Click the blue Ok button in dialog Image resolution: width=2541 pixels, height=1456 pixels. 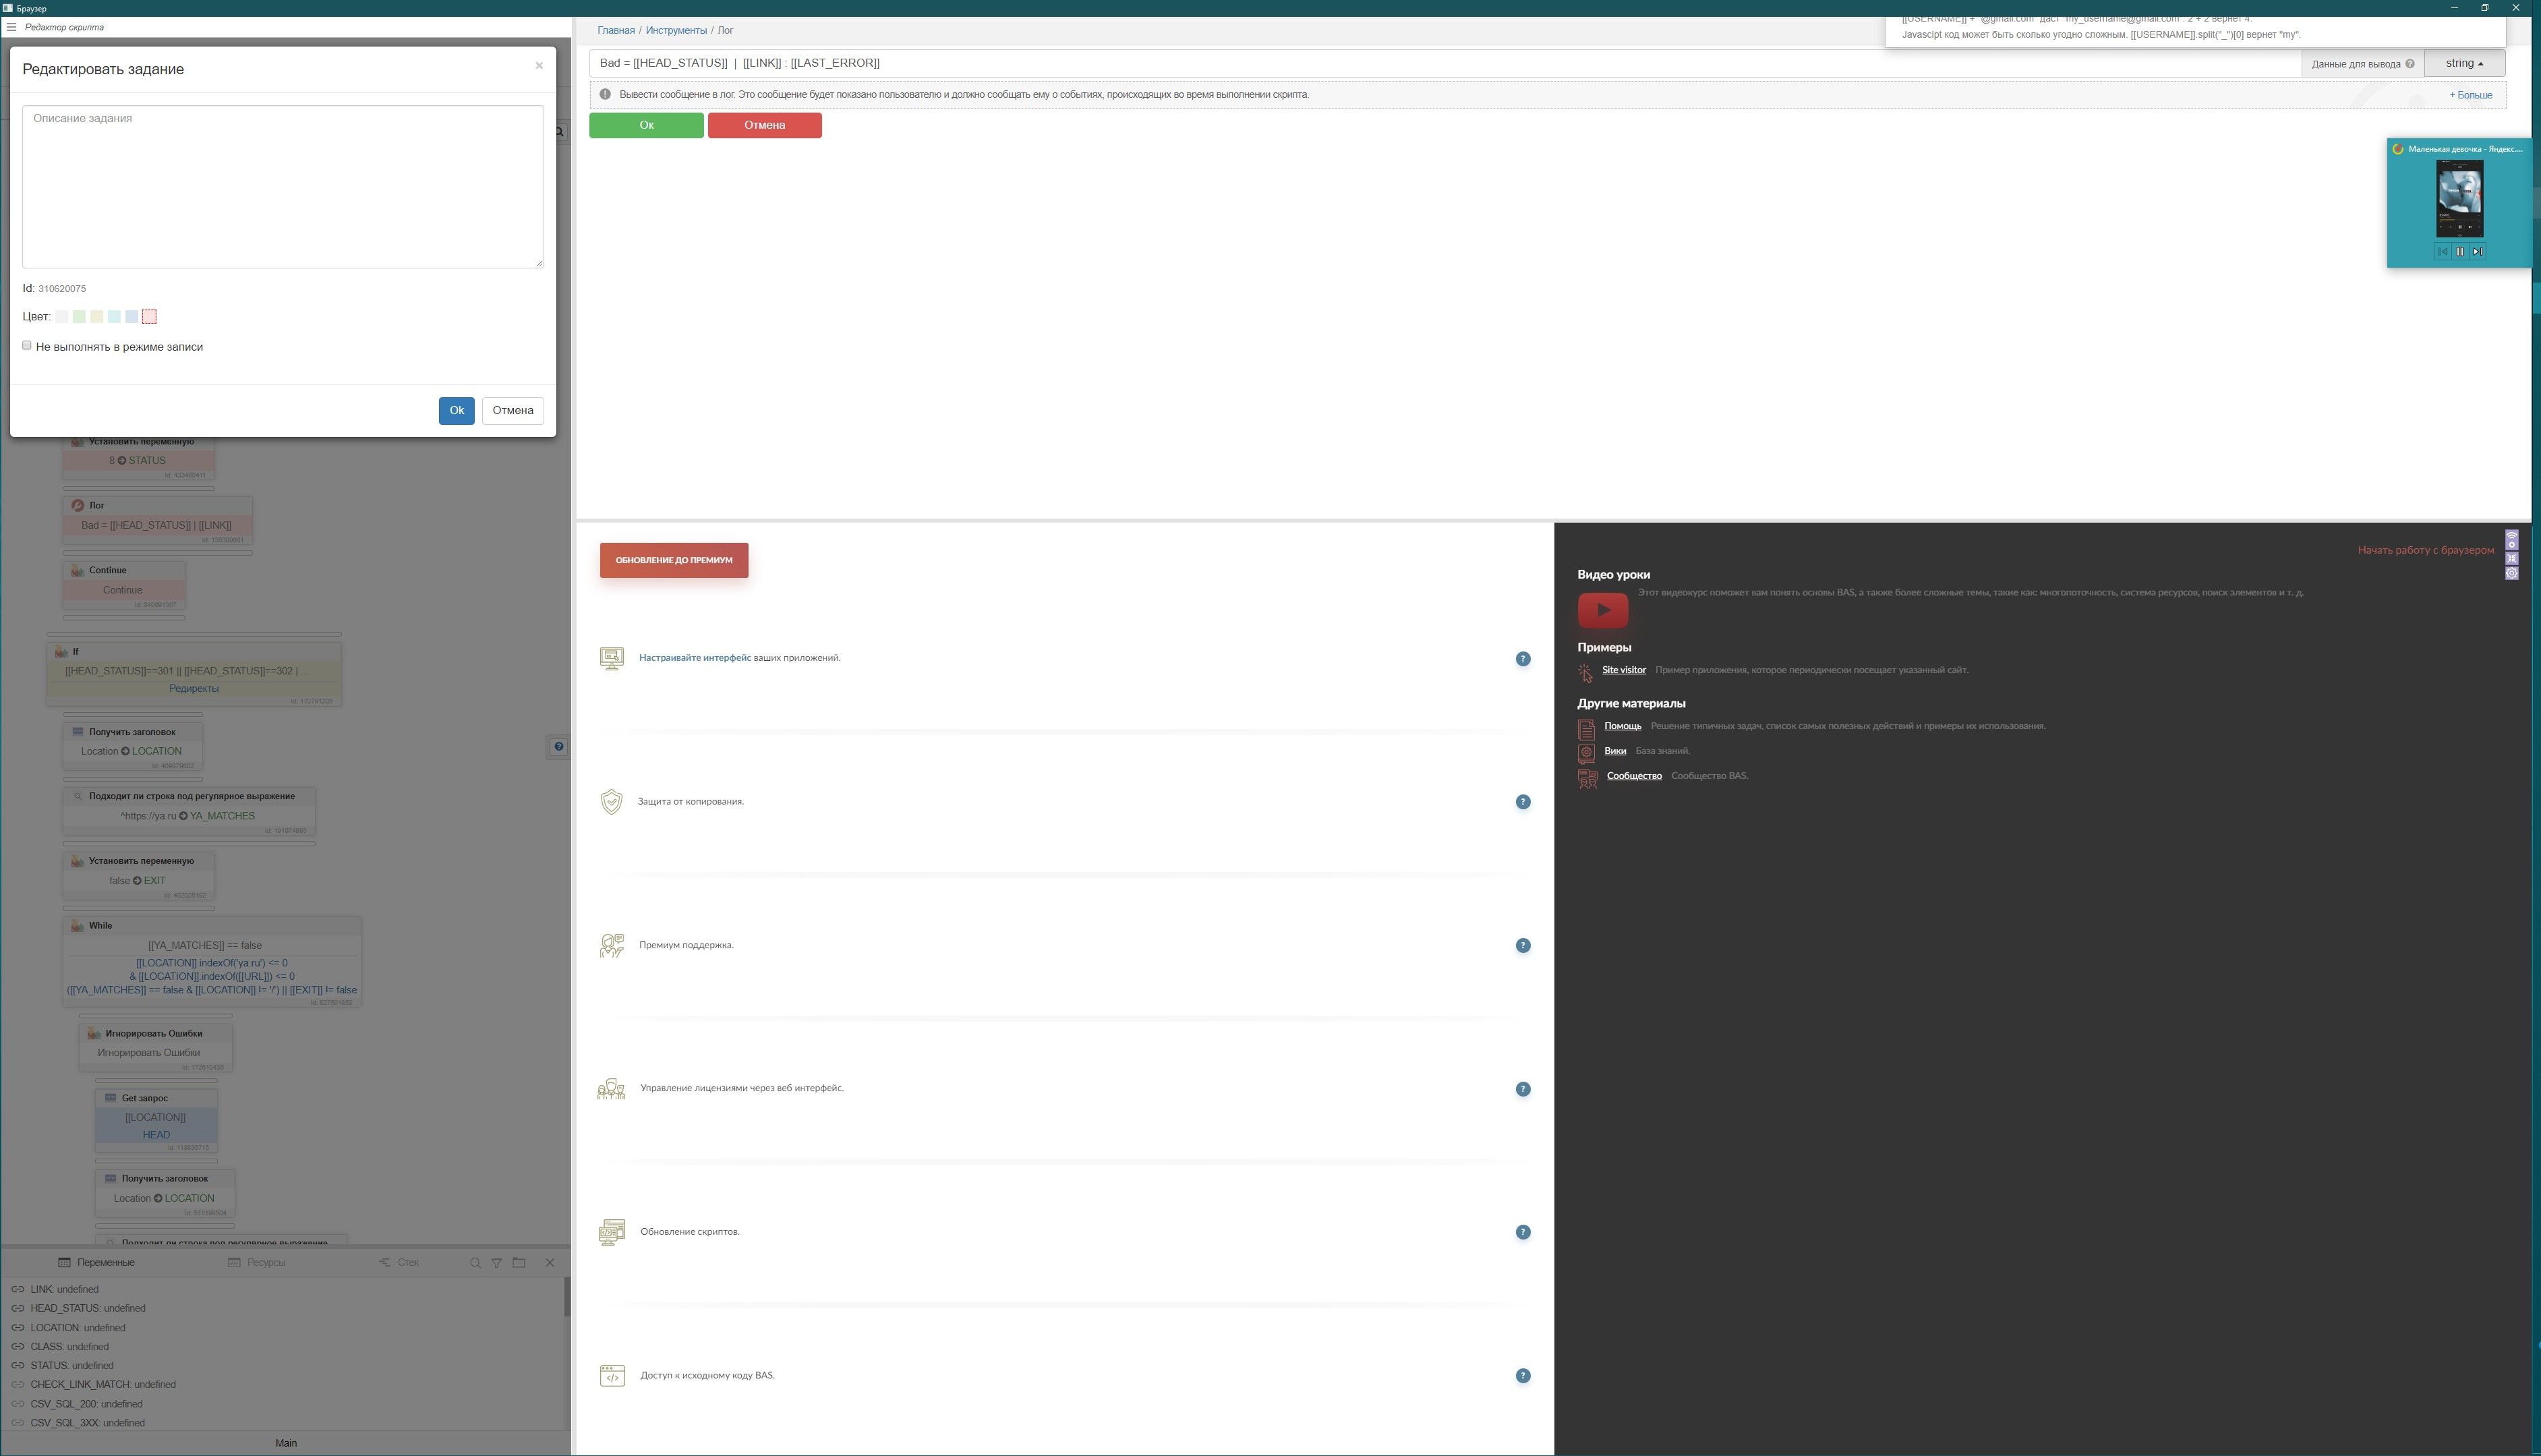click(456, 411)
